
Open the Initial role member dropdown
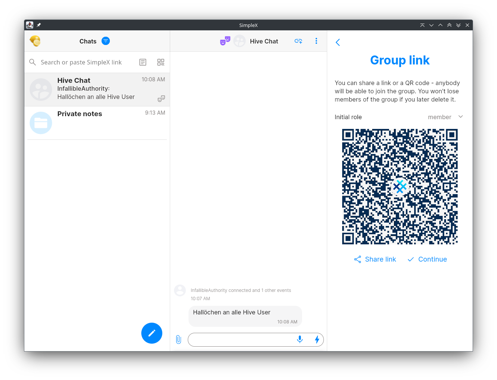pos(446,117)
